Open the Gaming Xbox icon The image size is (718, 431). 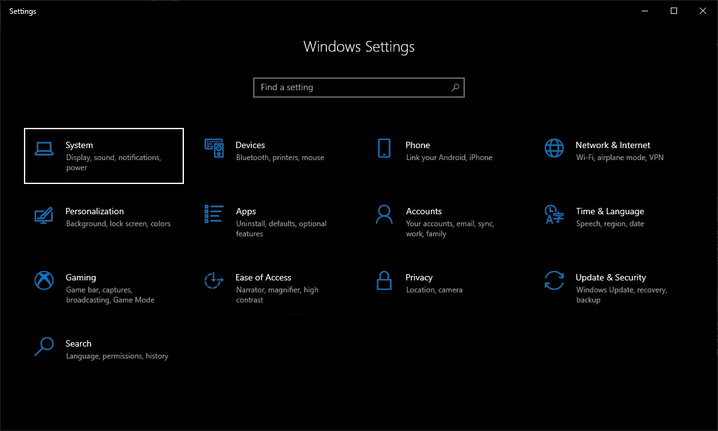coord(44,280)
